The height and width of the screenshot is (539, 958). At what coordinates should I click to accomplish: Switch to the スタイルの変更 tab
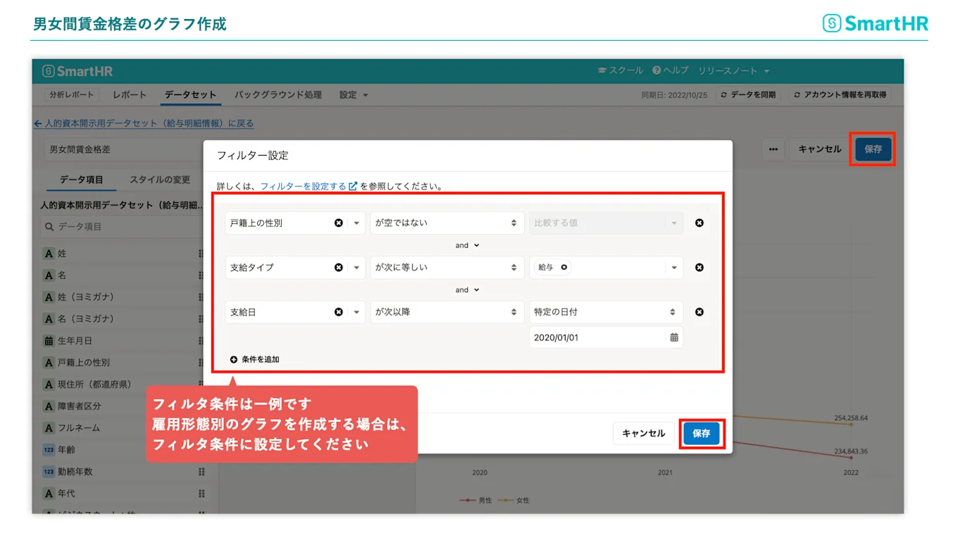[x=160, y=180]
